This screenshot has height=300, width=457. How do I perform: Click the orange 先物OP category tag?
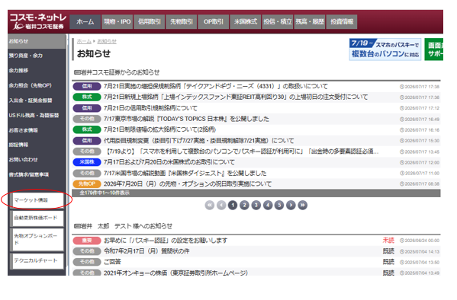pos(87,184)
